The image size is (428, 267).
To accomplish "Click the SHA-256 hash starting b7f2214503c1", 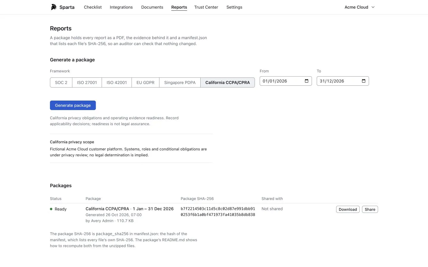I will tap(218, 212).
